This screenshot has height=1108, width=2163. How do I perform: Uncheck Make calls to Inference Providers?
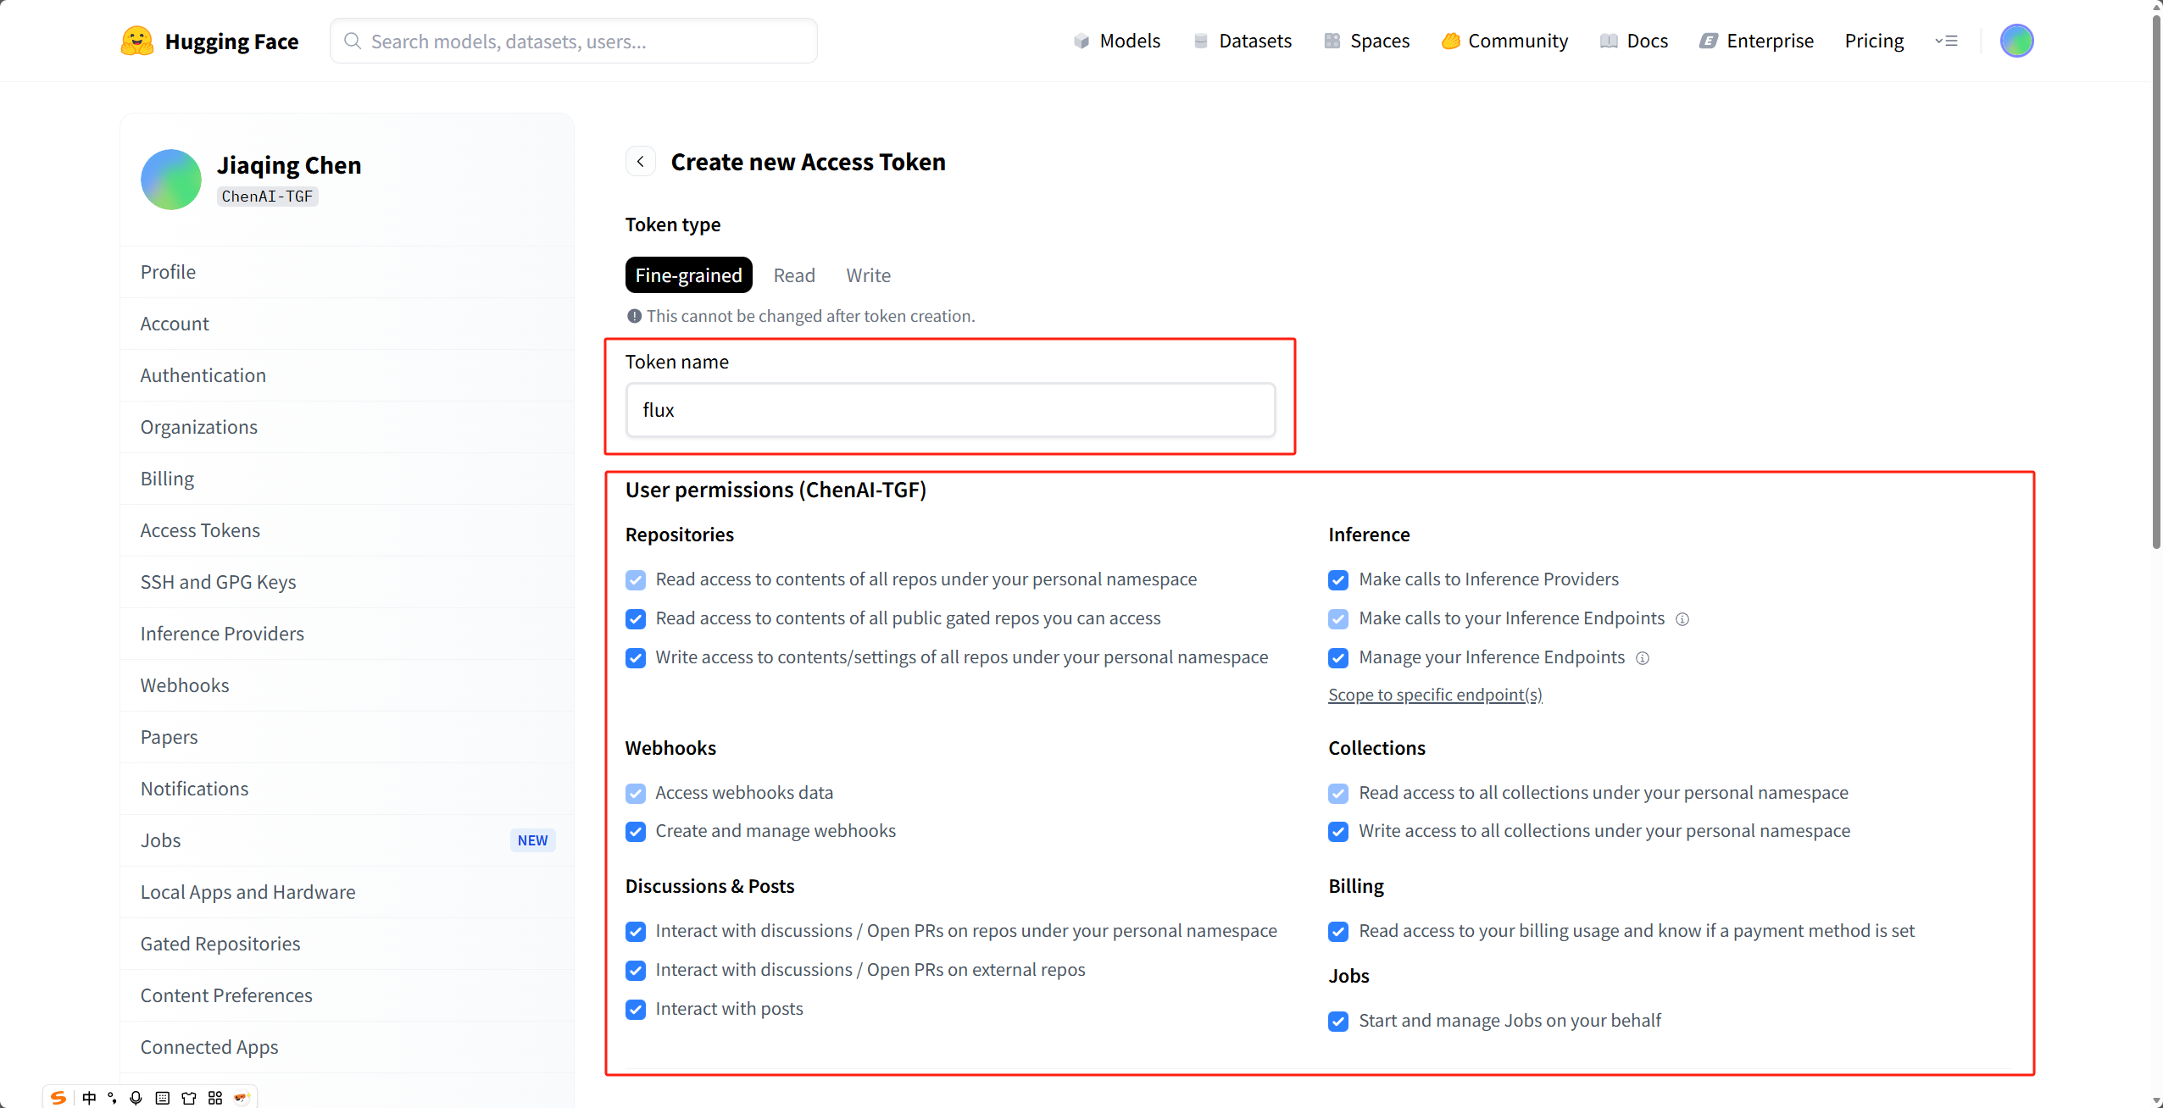1338,580
